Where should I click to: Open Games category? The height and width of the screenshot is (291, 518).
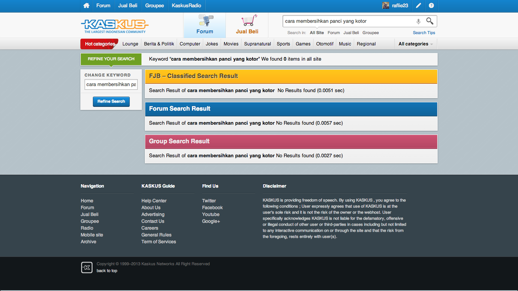pyautogui.click(x=303, y=44)
